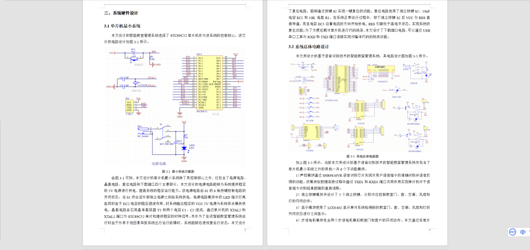Viewport: 530px width, 250px height.
Task: Click the line starting 2）独立按键模块共设计了
Action: [x=363, y=195]
